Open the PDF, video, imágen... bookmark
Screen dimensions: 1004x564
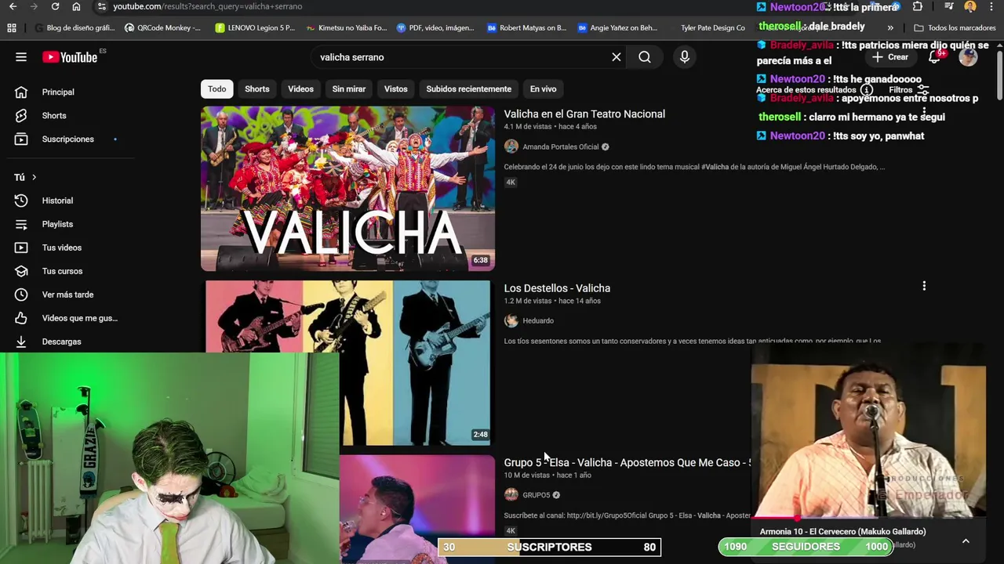point(435,28)
